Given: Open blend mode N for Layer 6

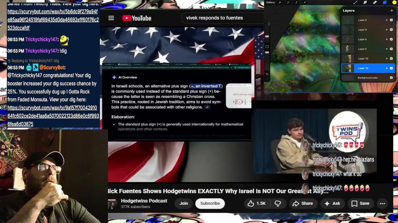Looking at the screenshot, I should (x=387, y=39).
